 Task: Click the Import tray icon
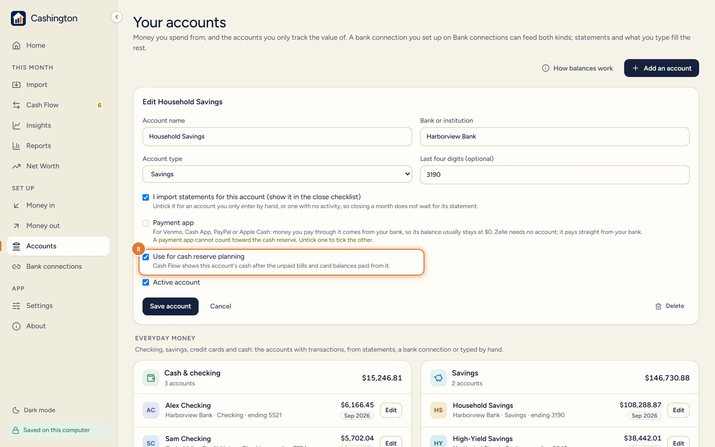coord(16,84)
